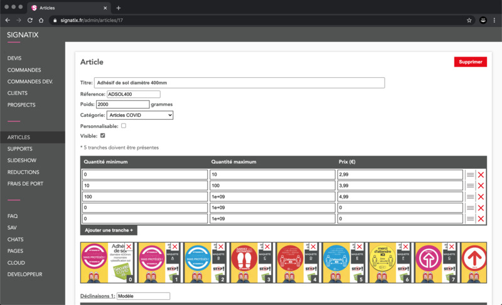
Task: Click the drag handle of the fifth price tier
Action: pyautogui.click(x=470, y=219)
